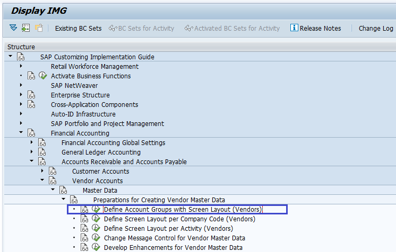The width and height of the screenshot is (396, 252).
Task: Click the Release Notes info icon
Action: point(294,28)
